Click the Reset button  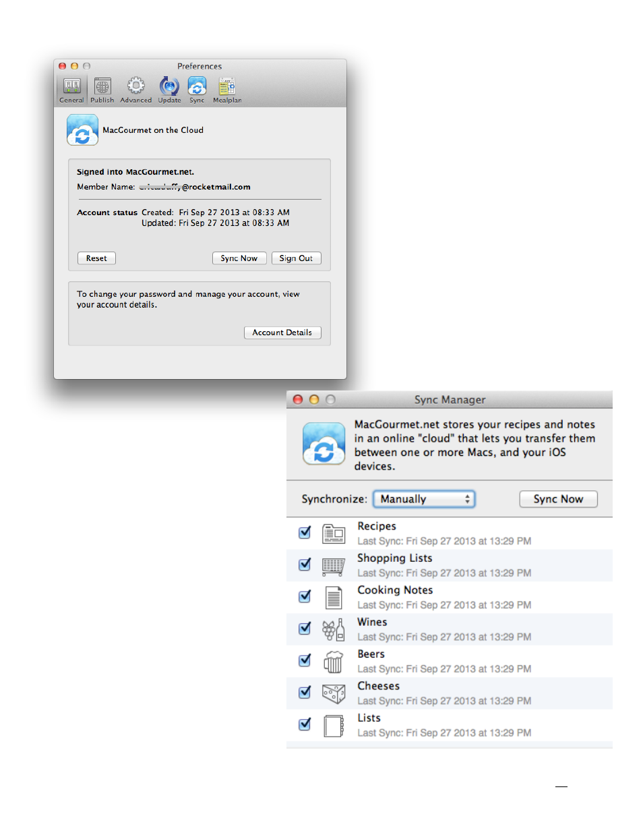96,258
